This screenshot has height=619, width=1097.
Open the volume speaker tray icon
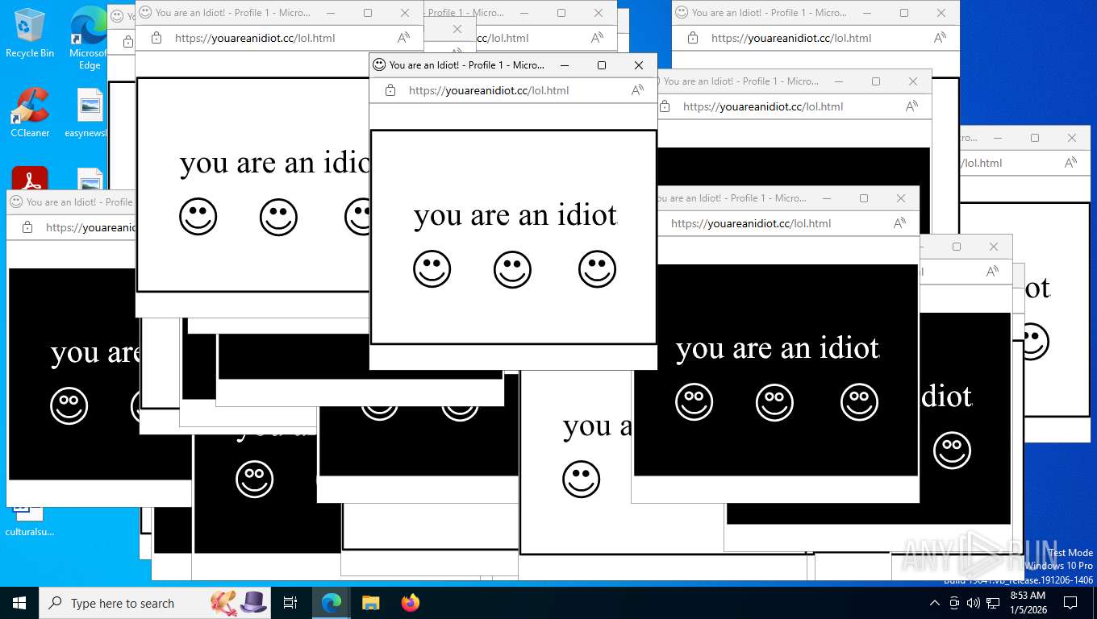click(x=974, y=603)
